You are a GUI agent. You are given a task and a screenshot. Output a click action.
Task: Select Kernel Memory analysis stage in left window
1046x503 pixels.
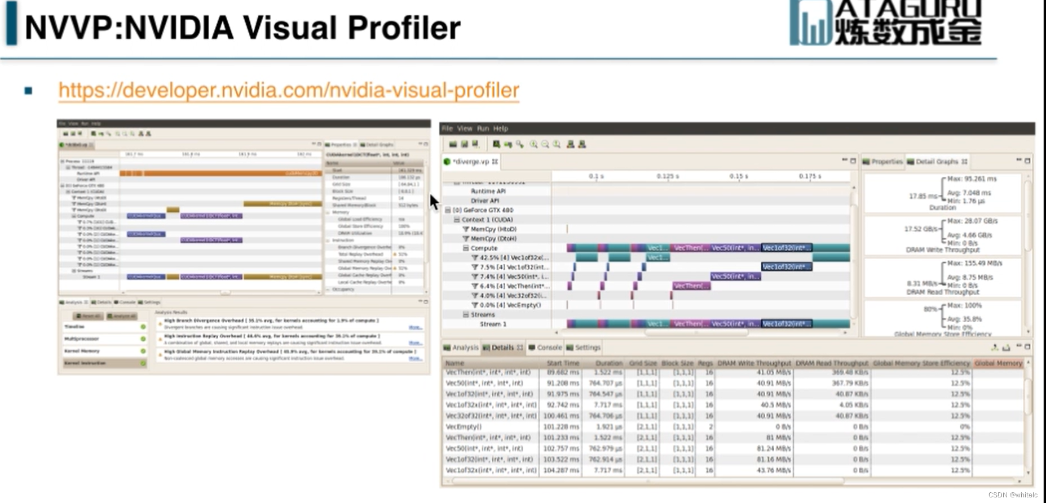point(105,351)
